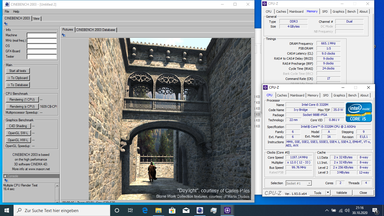
Task: Launch Microsoft Edge from taskbar
Action: click(145, 210)
